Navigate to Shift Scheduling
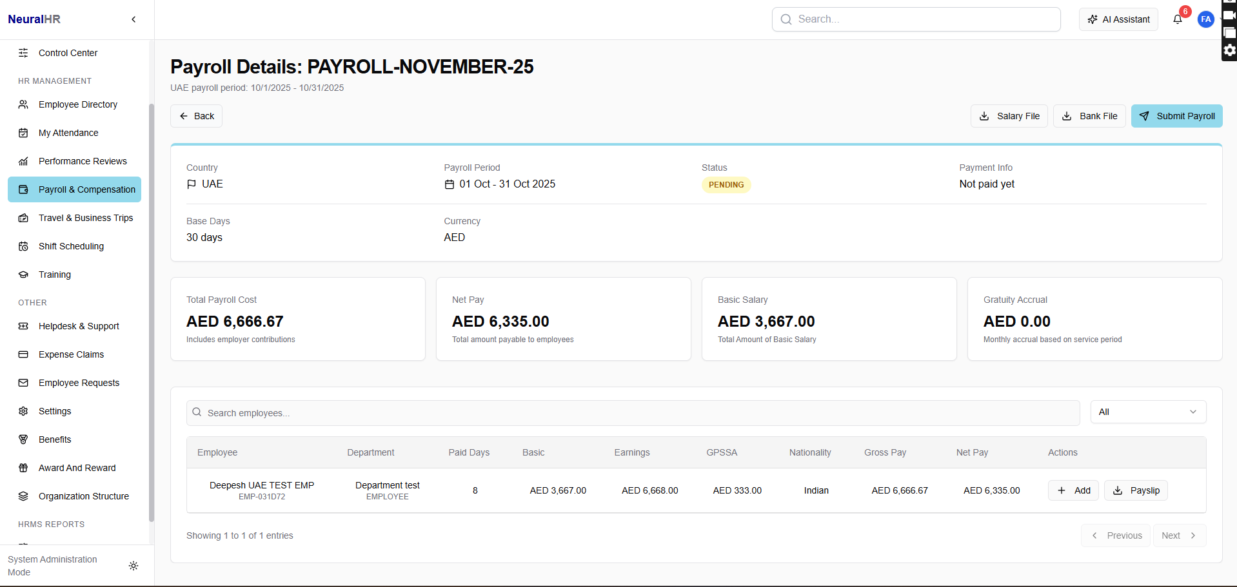This screenshot has height=587, width=1237. (x=71, y=246)
